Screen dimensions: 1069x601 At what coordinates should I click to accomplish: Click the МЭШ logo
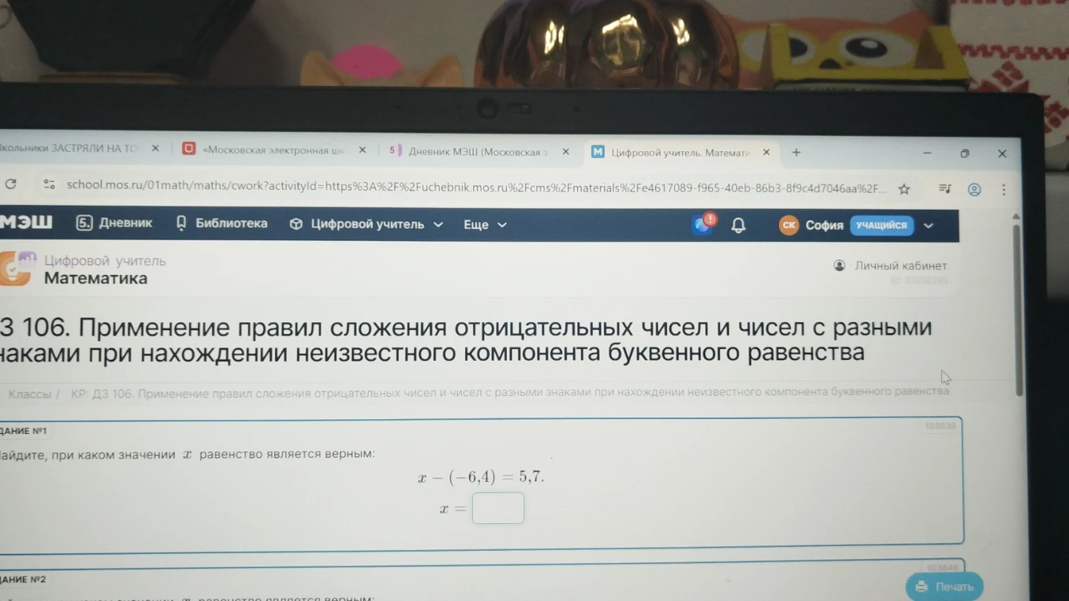[x=26, y=223]
